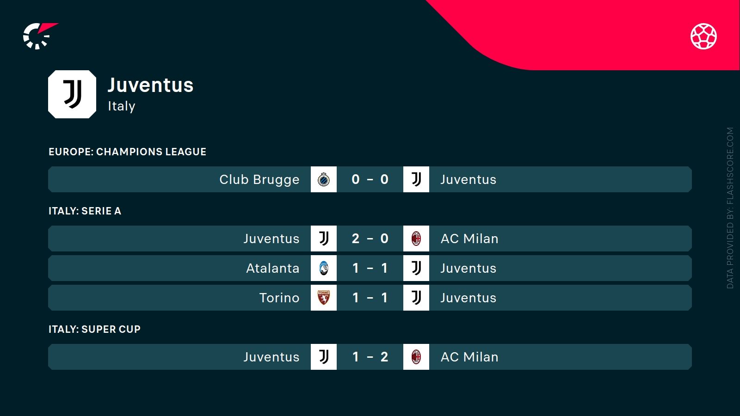Click the Data Provided By Flashscore.com text

pos(730,208)
